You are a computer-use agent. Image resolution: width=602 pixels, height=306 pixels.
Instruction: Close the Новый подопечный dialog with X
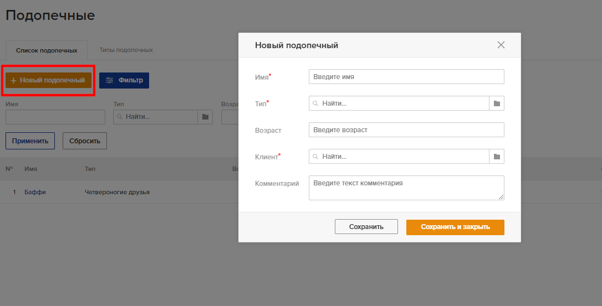point(501,45)
